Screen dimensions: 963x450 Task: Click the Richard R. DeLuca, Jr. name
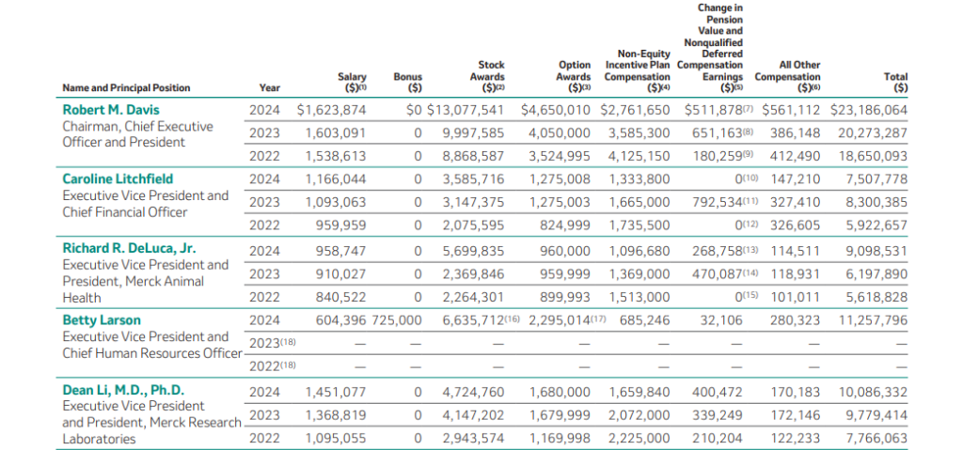click(x=129, y=249)
